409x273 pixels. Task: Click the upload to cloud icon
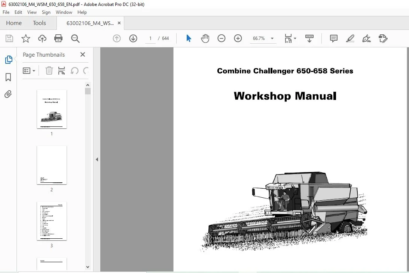[x=42, y=38]
